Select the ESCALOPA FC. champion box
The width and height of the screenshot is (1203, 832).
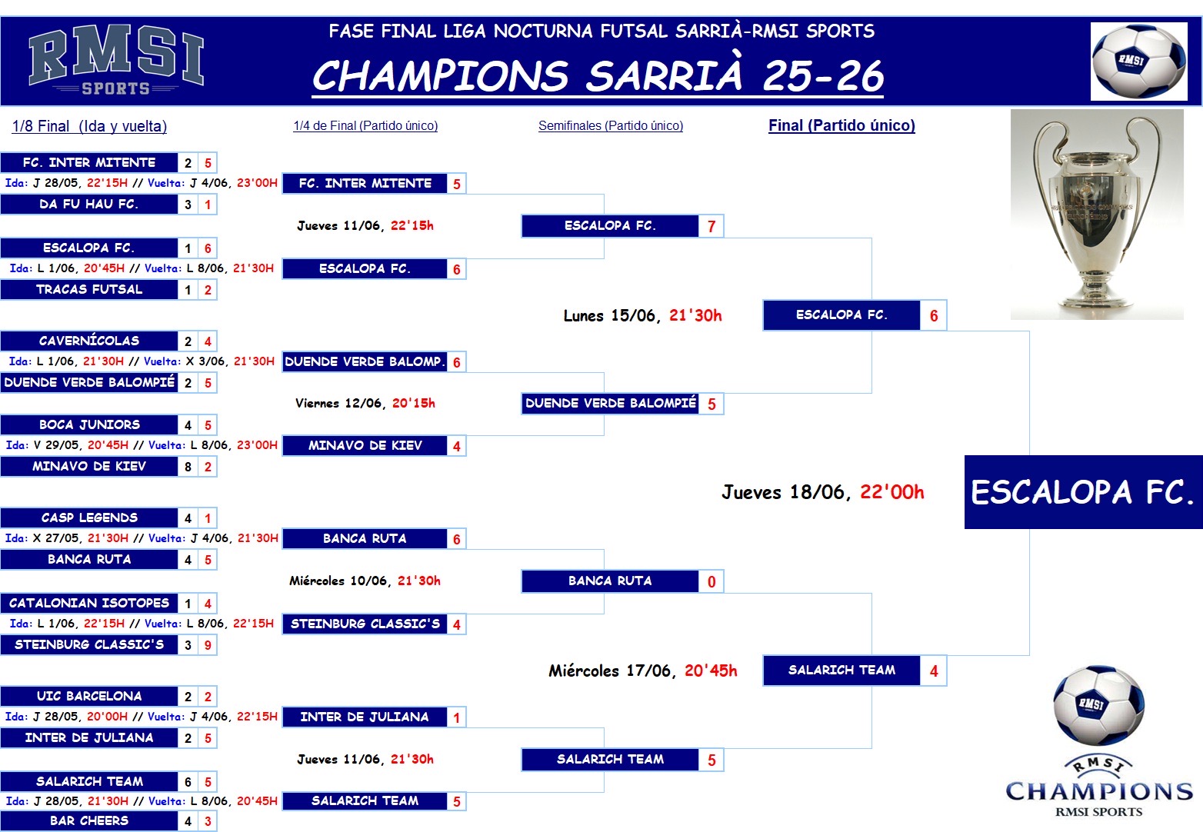1083,492
